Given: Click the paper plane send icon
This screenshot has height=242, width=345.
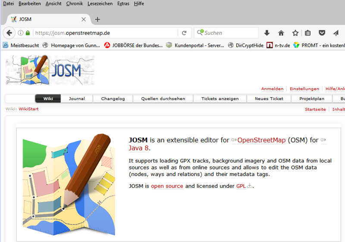Looking at the screenshot, I should click(336, 33).
